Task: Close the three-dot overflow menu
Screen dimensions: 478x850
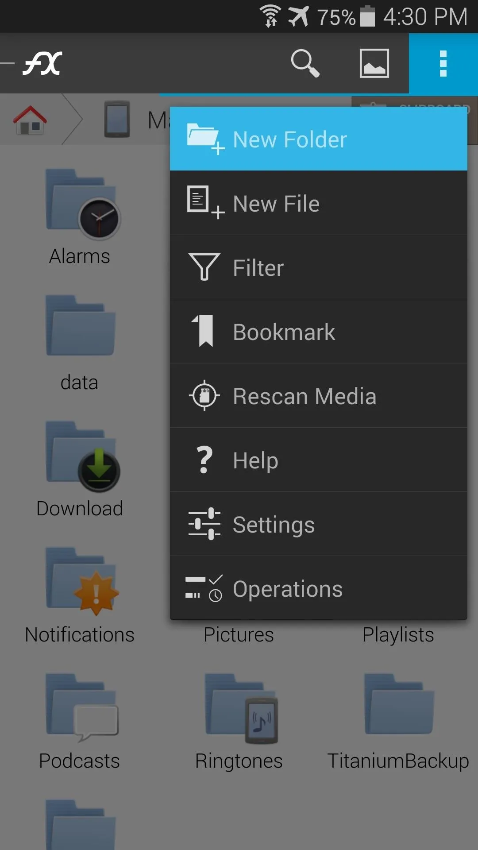Action: 443,63
